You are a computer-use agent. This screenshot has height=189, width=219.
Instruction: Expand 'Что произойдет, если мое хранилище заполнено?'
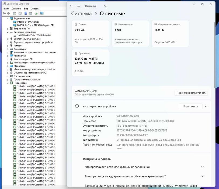(202, 167)
